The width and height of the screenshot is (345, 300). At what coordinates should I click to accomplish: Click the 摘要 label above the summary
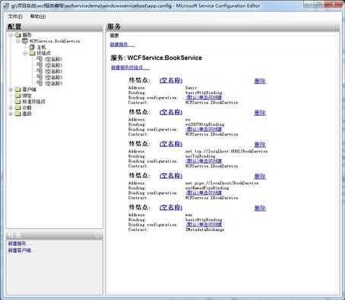(115, 36)
